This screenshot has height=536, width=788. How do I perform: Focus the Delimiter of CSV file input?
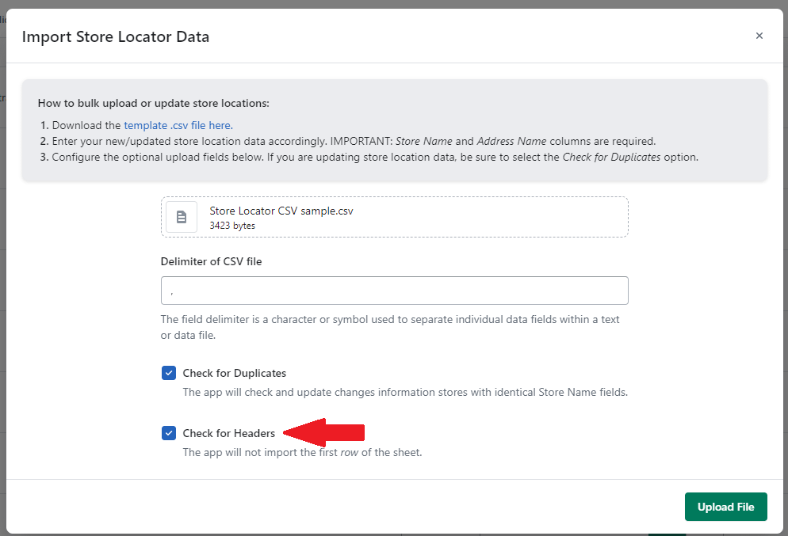[x=394, y=291]
